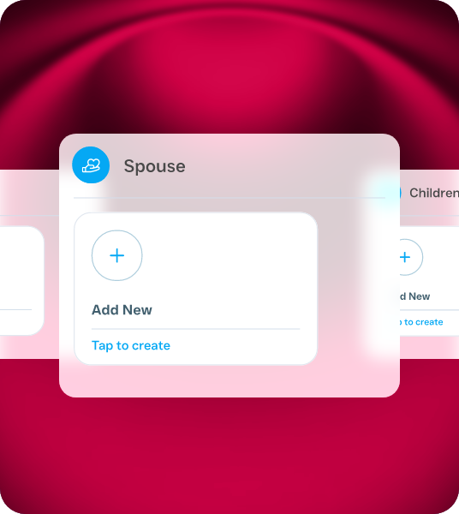Click the plus circle in Spouse card

117,255
